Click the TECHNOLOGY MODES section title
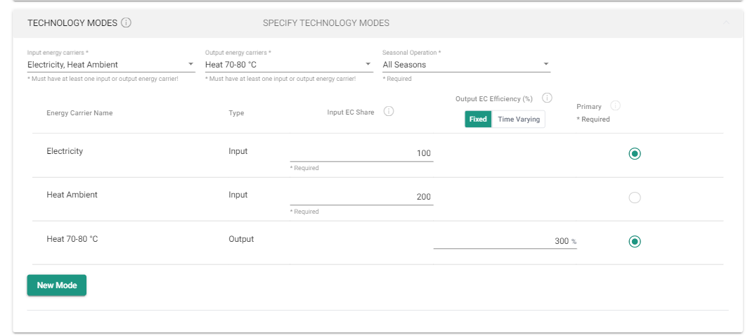 tap(72, 23)
